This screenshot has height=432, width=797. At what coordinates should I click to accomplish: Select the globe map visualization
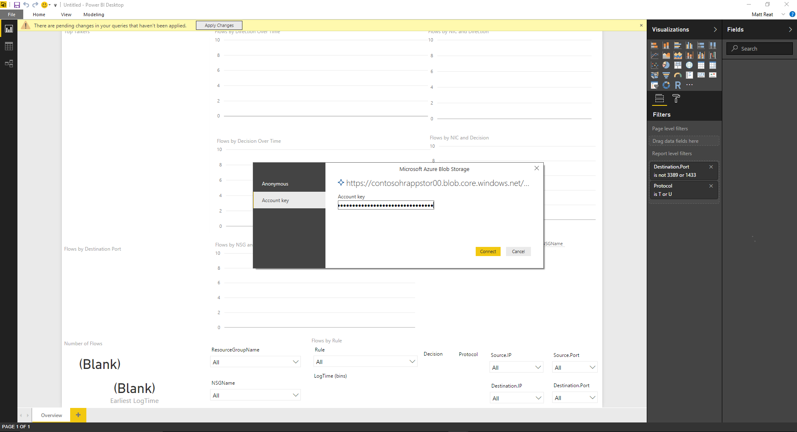click(689, 65)
